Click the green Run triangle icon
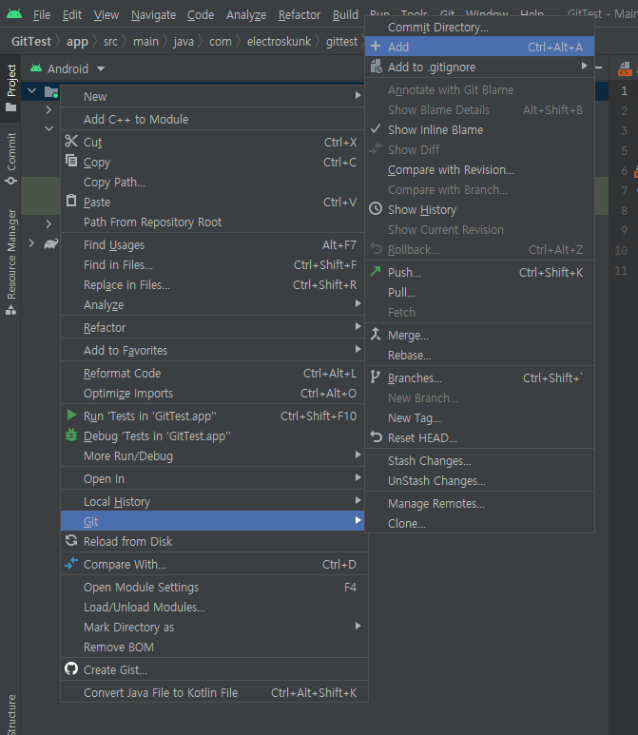Viewport: 638px width, 735px height. 71,415
